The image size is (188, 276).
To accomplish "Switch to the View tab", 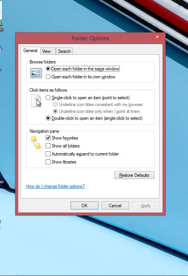I will (x=46, y=51).
